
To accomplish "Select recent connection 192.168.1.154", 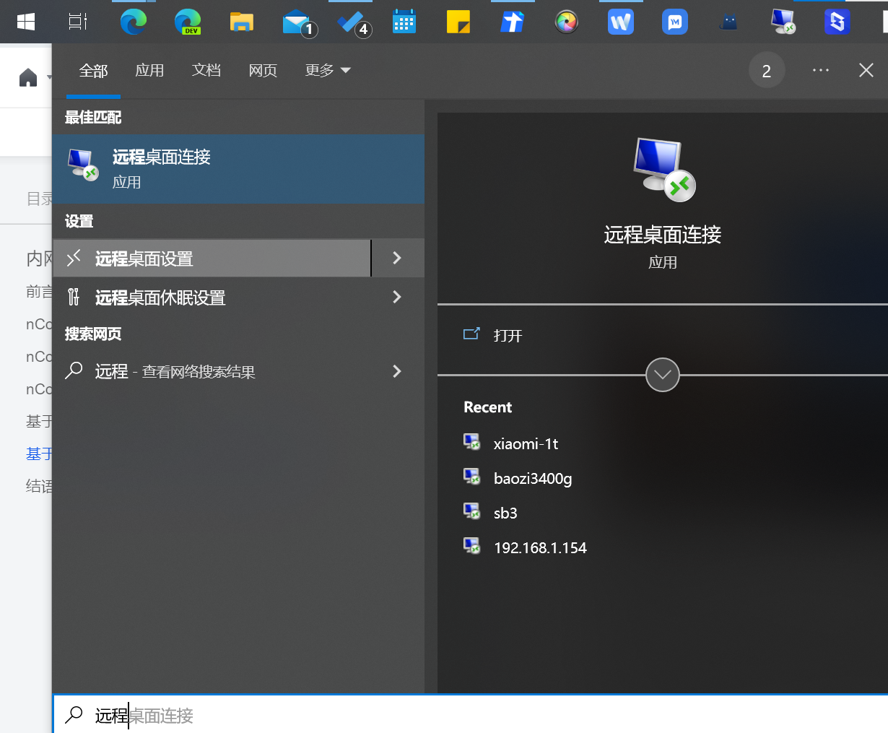I will coord(540,547).
